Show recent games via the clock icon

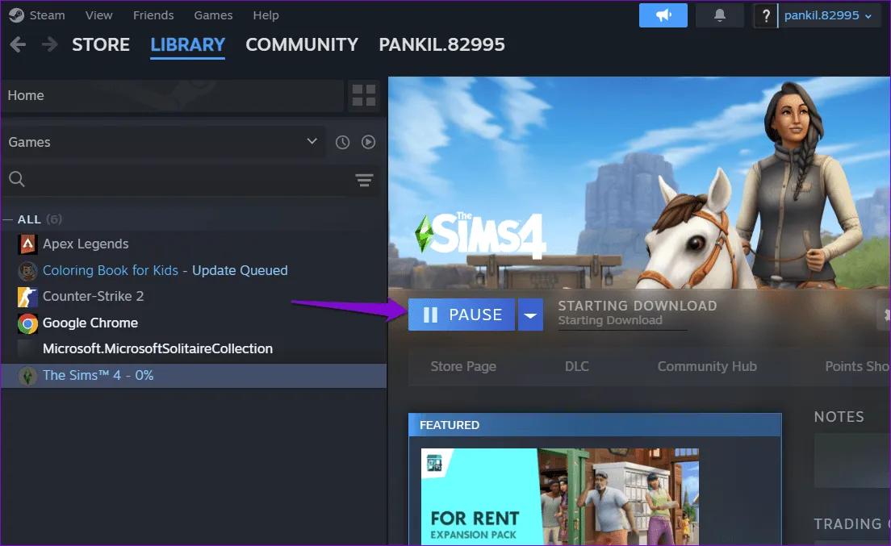tap(342, 142)
